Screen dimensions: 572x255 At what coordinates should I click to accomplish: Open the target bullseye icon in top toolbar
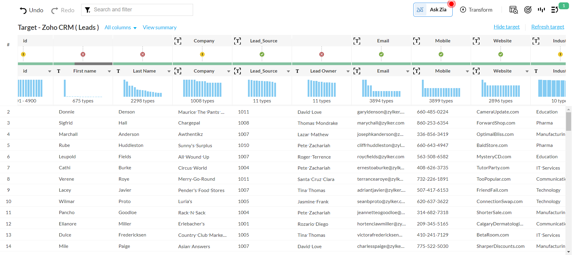pyautogui.click(x=528, y=10)
